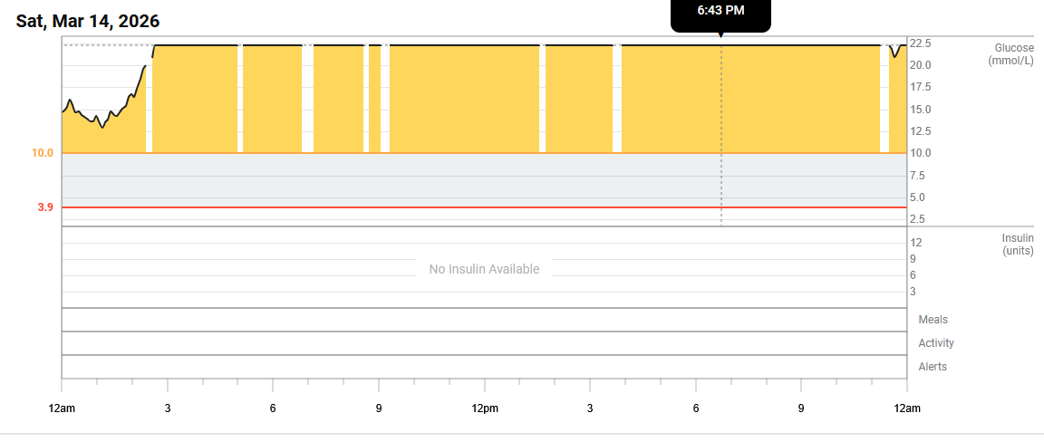
Task: Click the 2.5 glucose axis value
Action: pos(917,219)
